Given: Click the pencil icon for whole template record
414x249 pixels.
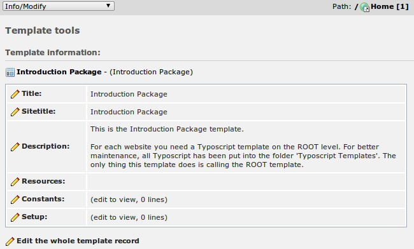Looking at the screenshot, I should 10,241.
